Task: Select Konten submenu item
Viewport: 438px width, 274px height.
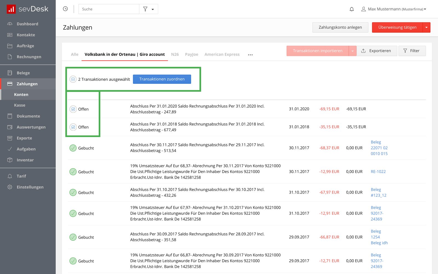Action: point(28,95)
